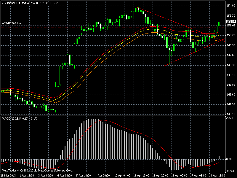Viewport: 237px width, 178px height.
Task: Click the 148.90 price axis label
Action: tap(231, 45)
